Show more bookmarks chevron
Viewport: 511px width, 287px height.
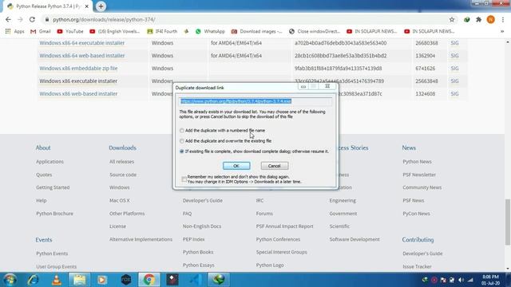click(x=502, y=31)
